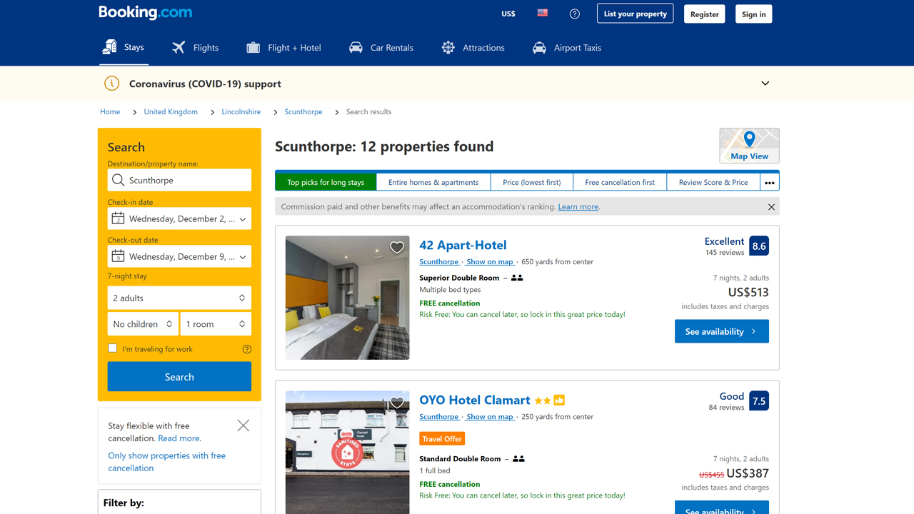Click the destination input field
This screenshot has height=514, width=914.
pos(179,180)
